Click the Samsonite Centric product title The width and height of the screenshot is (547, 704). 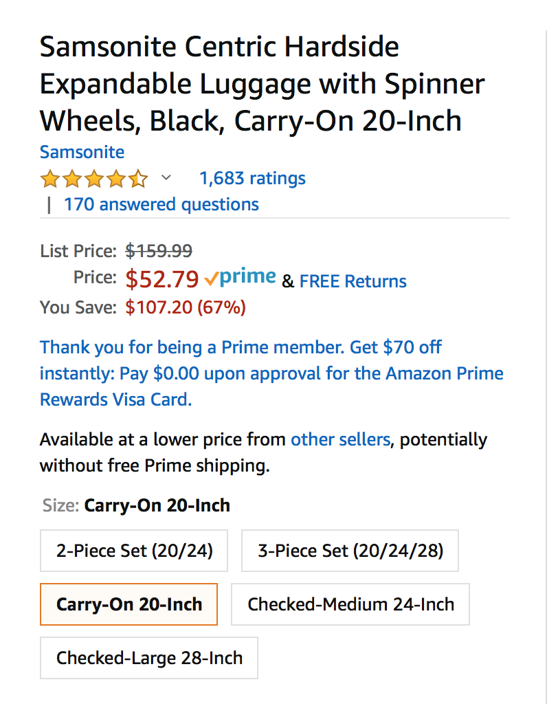pos(263,84)
